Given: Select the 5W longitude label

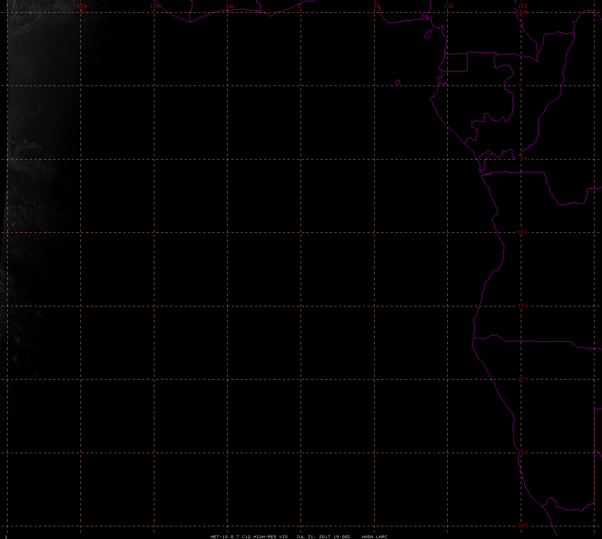Looking at the screenshot, I should point(230,6).
